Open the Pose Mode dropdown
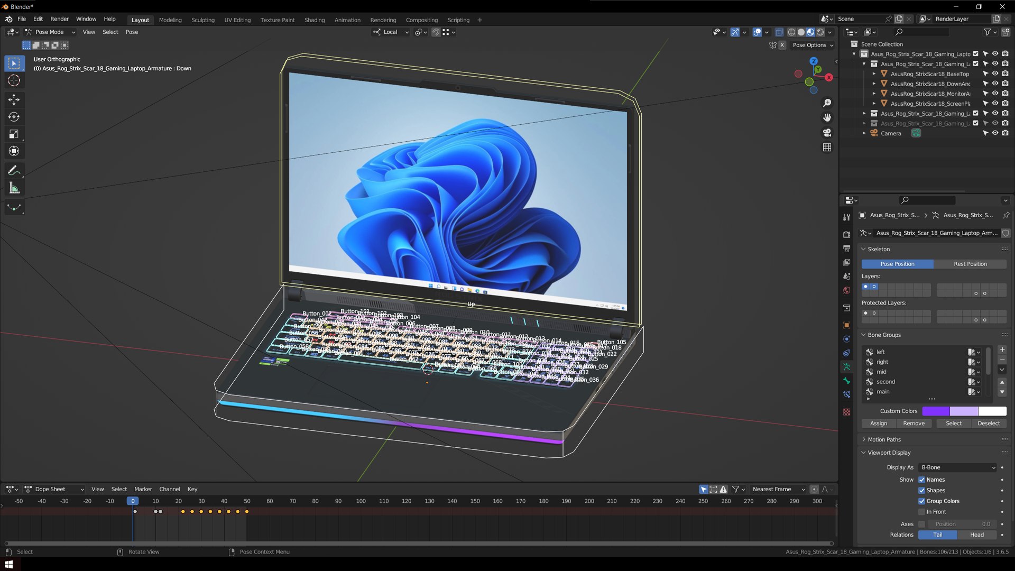Image resolution: width=1015 pixels, height=571 pixels. pyautogui.click(x=50, y=32)
